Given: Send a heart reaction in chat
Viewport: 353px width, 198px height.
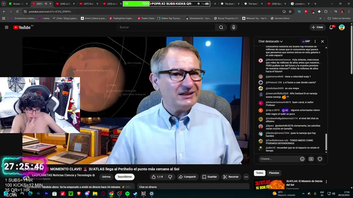Looking at the screenshot, I should point(320,159).
